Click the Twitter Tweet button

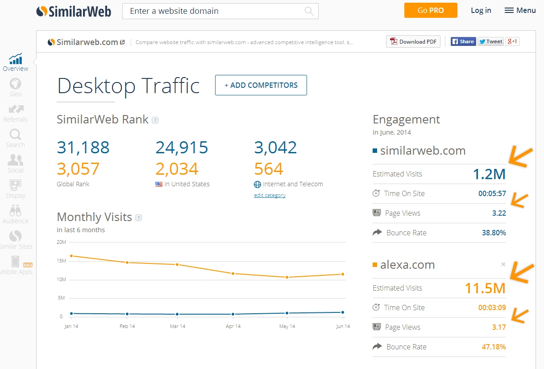490,41
